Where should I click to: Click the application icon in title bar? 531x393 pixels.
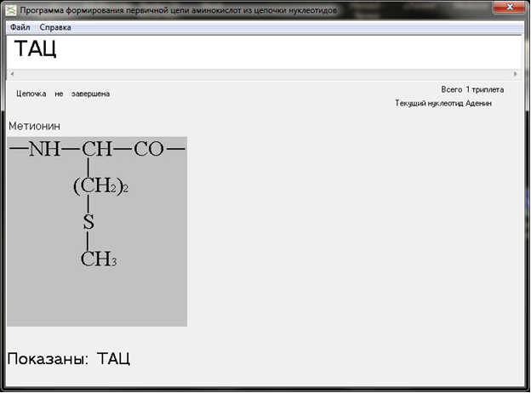(11, 10)
